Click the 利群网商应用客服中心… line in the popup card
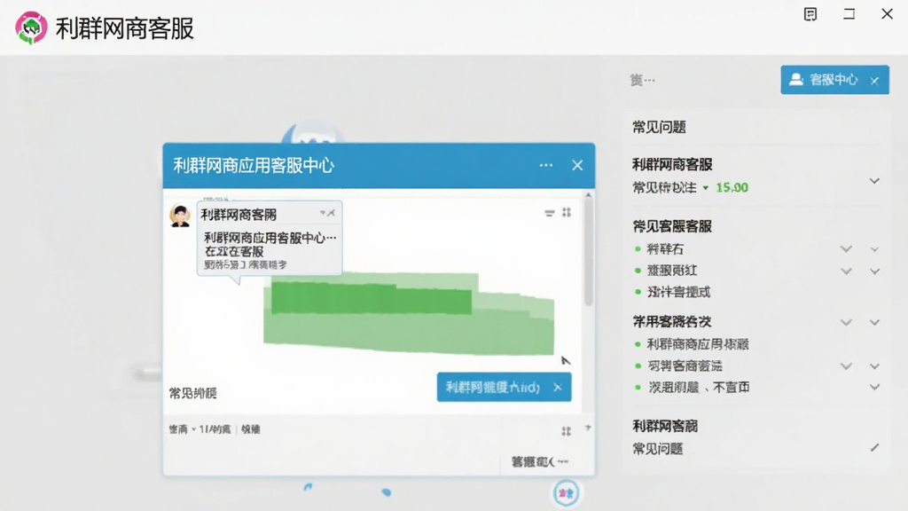The image size is (908, 511). click(270, 238)
